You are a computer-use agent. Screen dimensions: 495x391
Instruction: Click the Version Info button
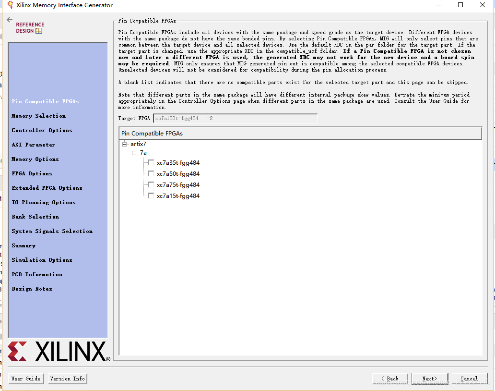click(x=67, y=378)
